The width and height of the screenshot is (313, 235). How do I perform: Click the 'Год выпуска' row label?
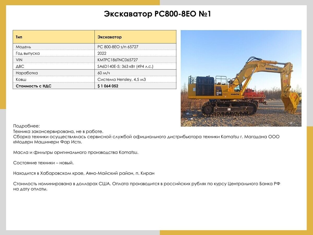28,53
